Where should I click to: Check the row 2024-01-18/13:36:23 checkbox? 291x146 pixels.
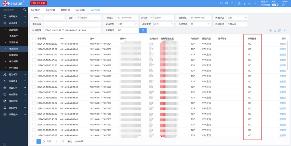coord(34,98)
